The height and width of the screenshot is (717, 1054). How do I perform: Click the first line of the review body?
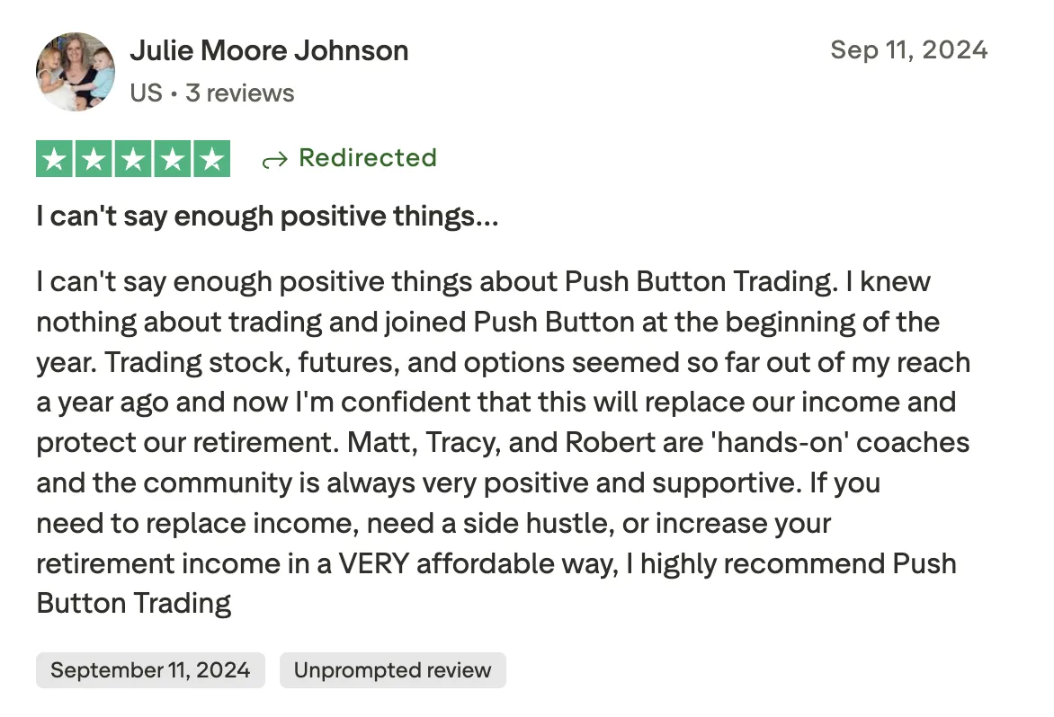(483, 282)
